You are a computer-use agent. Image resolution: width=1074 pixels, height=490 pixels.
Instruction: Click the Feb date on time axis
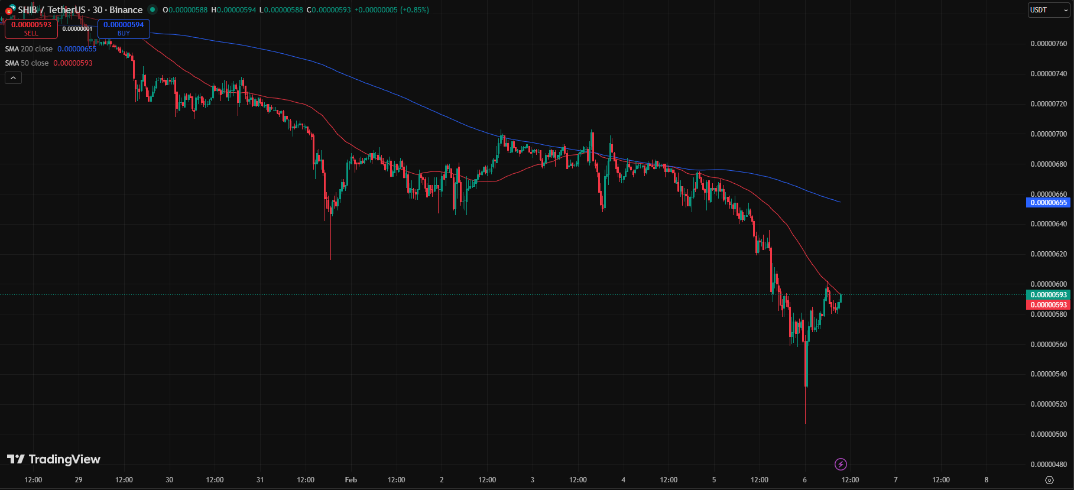(351, 480)
